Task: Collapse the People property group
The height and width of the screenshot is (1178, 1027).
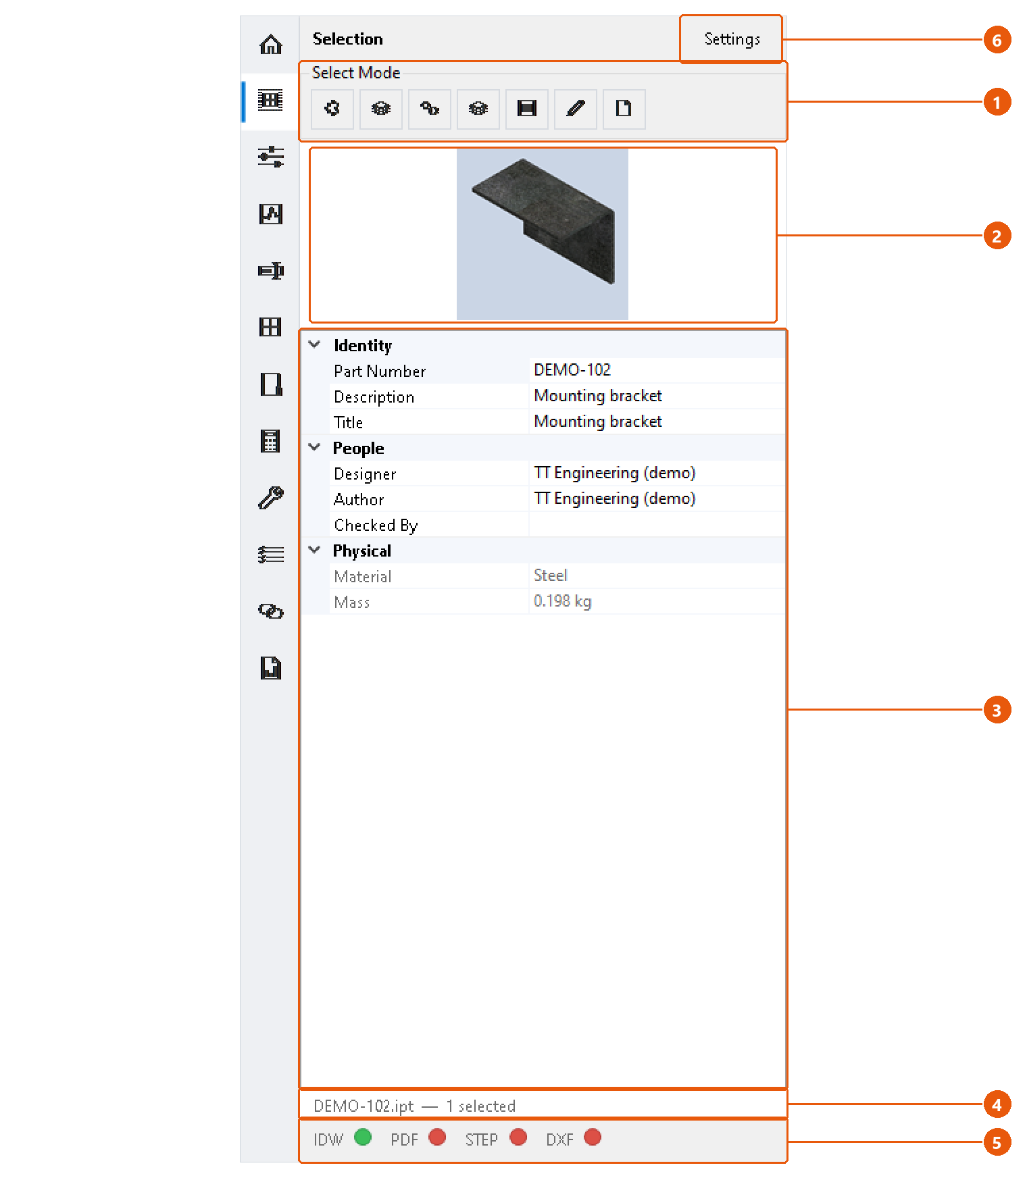Action: [315, 448]
